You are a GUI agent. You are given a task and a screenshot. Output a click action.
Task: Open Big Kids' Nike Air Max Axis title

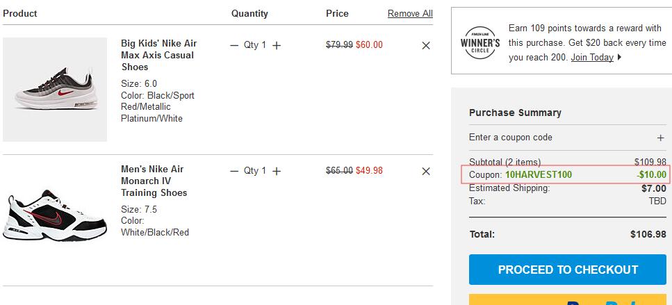coord(159,56)
